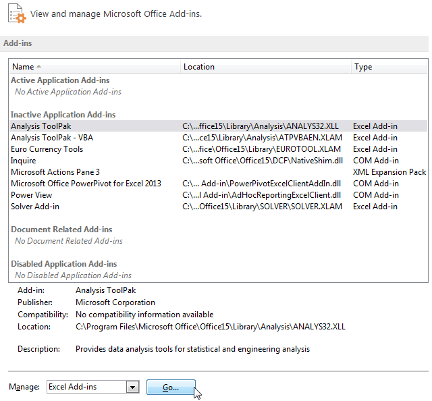Click the Name column sort arrow
The height and width of the screenshot is (401, 432).
(39, 66)
